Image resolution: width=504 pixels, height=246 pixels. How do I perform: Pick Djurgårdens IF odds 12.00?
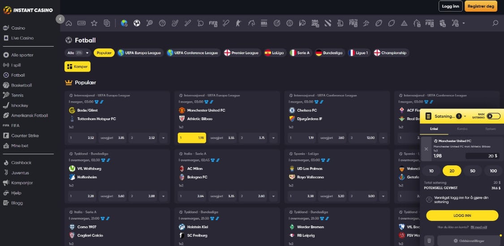(x=362, y=138)
